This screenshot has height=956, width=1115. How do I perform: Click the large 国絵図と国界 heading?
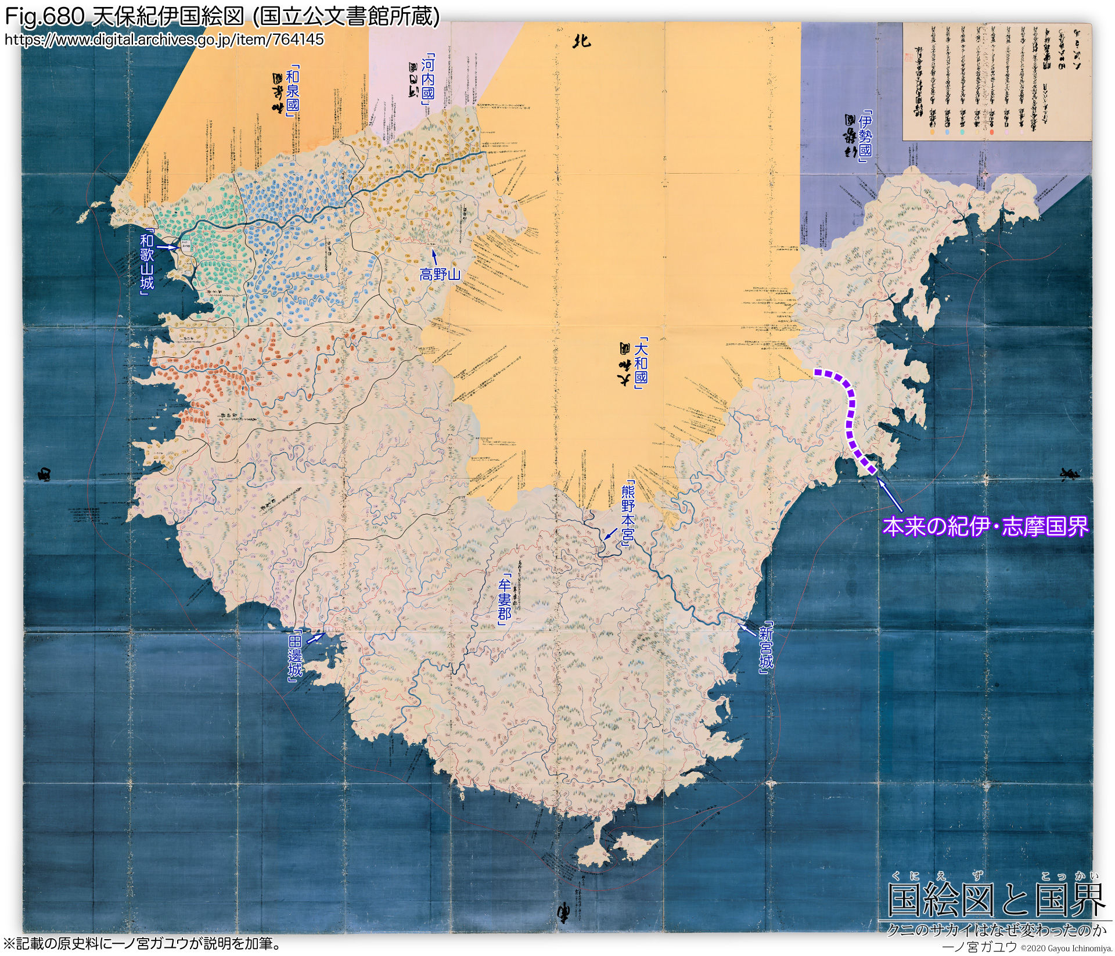[997, 900]
